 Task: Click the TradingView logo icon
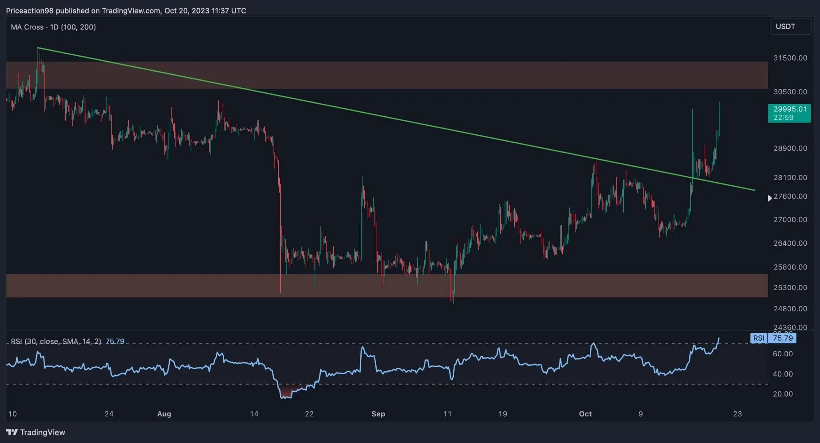12,432
